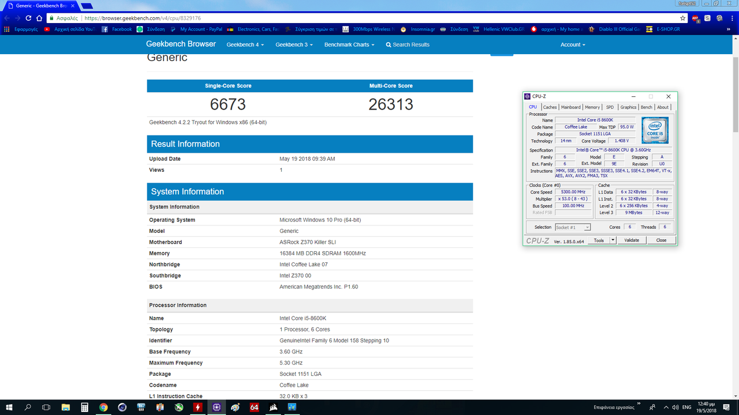The width and height of the screenshot is (739, 415).
Task: Switch to Graphics tab in CPU-Z
Action: (628, 107)
